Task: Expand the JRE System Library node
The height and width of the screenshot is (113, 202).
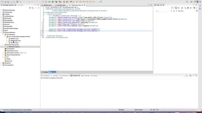Action: coord(3,53)
